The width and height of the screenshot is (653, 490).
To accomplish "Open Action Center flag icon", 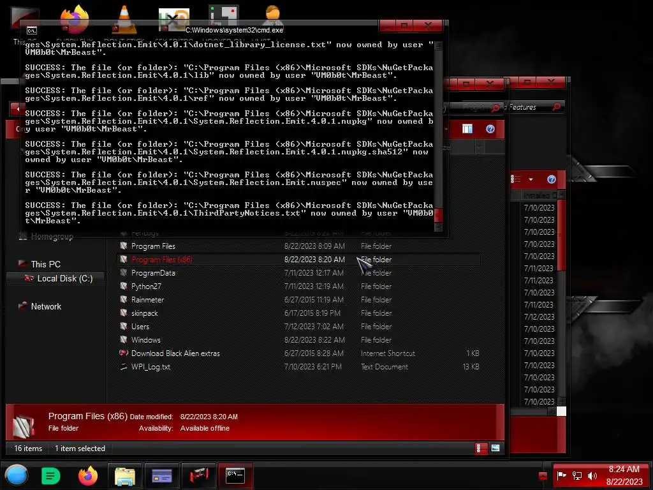I will 561,475.
